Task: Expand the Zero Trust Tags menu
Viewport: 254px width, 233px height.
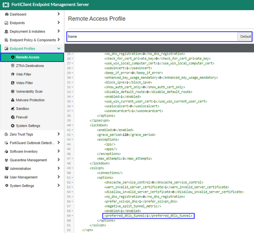Action: click(59, 134)
